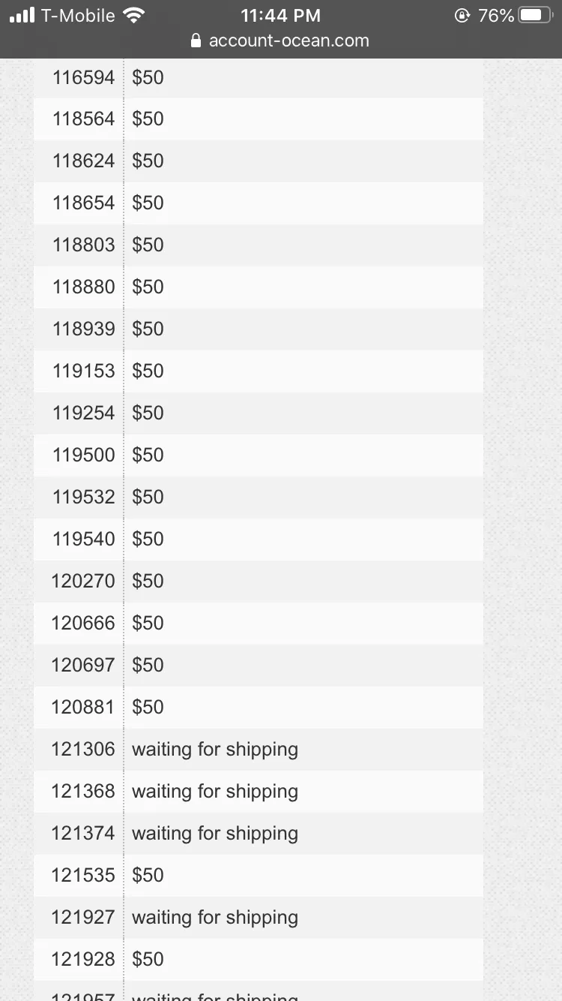Image resolution: width=562 pixels, height=1001 pixels.
Task: Click the $50 value for order 119153
Action: (x=148, y=371)
